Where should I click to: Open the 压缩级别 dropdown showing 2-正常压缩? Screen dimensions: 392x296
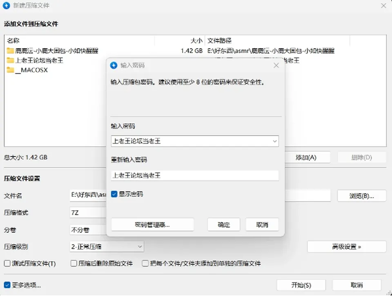point(107,247)
